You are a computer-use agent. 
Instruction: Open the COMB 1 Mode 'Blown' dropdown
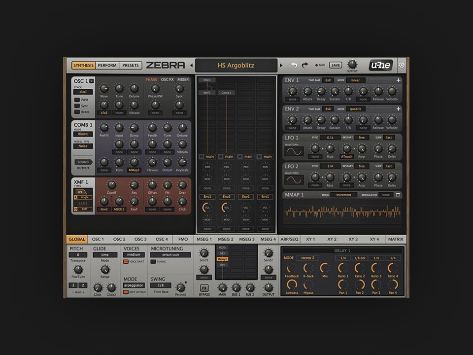pos(83,134)
